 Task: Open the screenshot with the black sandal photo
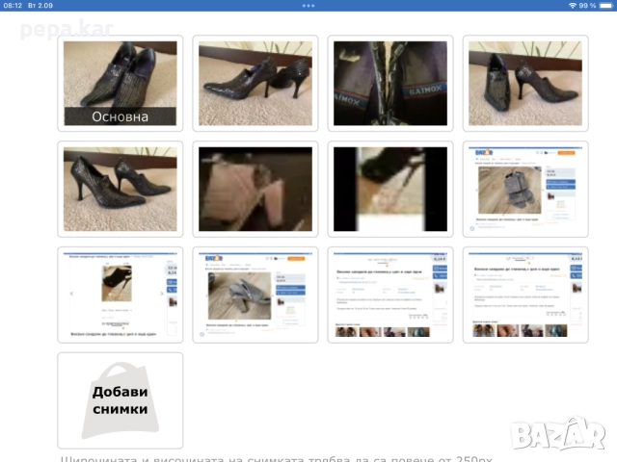click(x=120, y=295)
